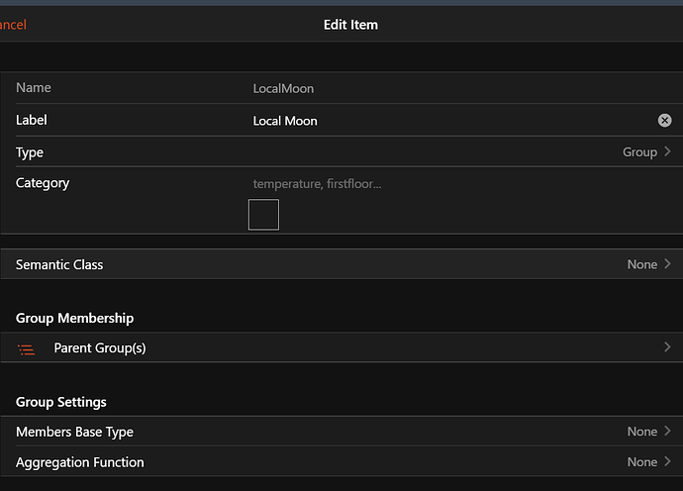Open the Semantic Class row

pos(341,264)
